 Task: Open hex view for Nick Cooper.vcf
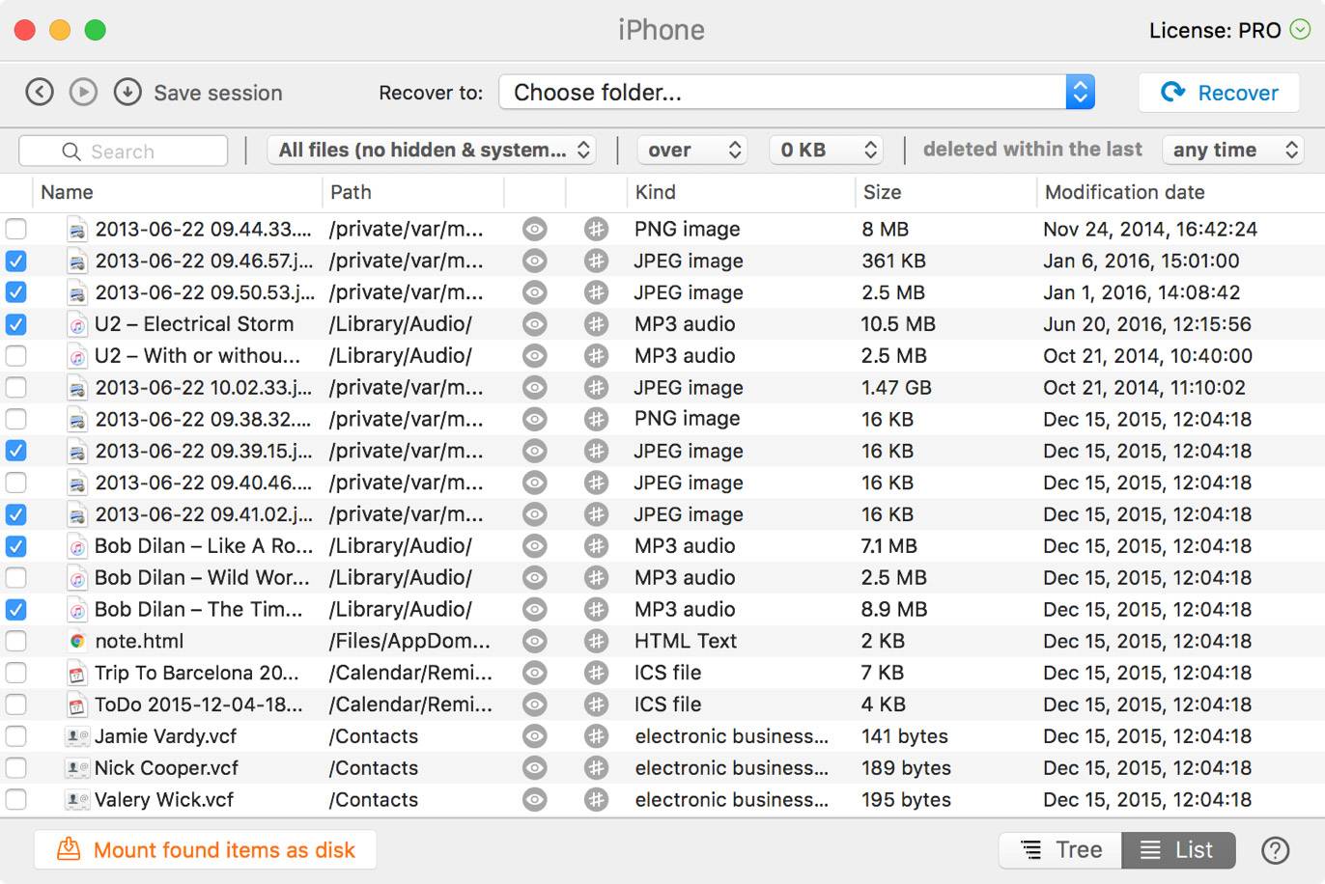pyautogui.click(x=597, y=768)
